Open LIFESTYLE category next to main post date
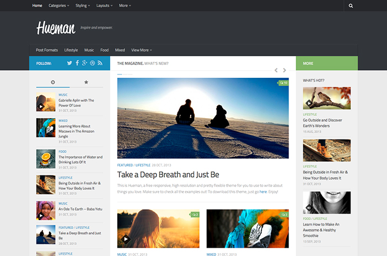Viewport: 387px width, 256px height. (143, 165)
